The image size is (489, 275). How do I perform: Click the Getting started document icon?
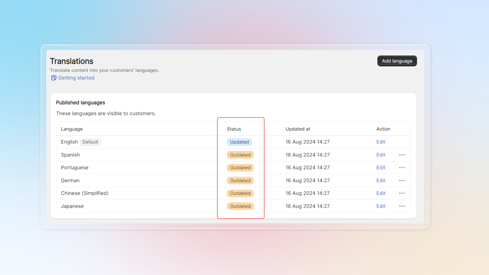[53, 78]
